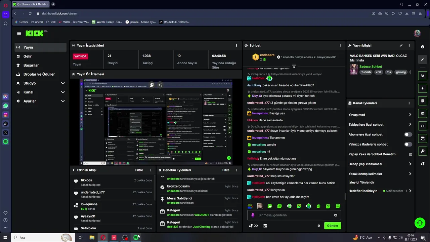
Task: Switch to the Kick Dashboard browser tab
Action: (30, 4)
